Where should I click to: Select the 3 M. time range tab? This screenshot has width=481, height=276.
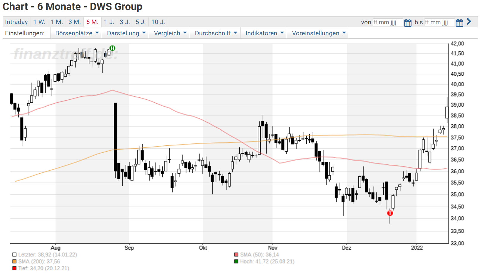[75, 22]
